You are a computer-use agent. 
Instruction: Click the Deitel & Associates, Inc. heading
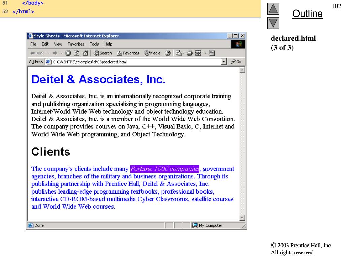98,79
